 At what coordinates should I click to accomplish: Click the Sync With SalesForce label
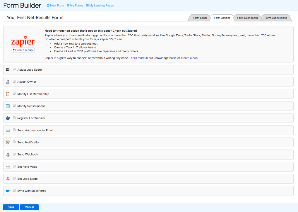(x=32, y=191)
